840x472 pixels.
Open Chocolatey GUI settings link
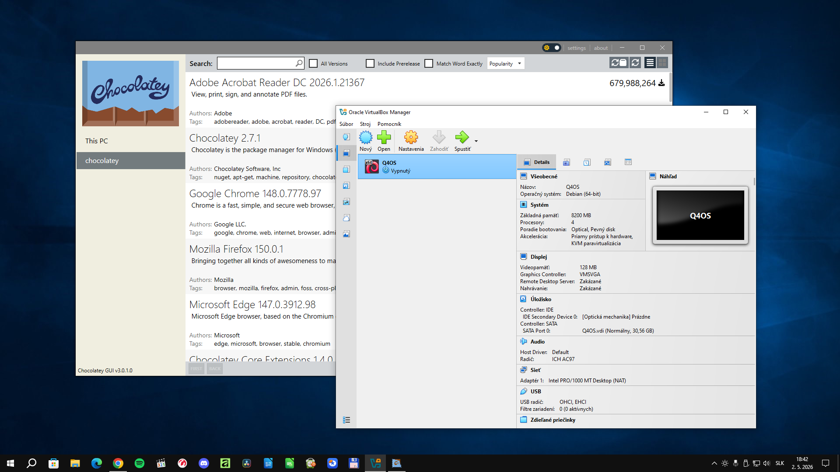577,48
